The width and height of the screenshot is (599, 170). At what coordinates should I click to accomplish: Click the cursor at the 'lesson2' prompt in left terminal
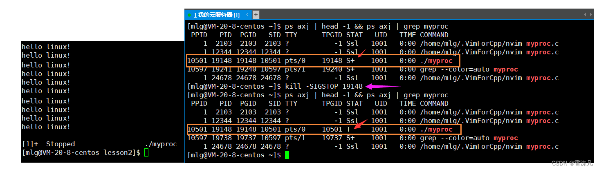(146, 153)
